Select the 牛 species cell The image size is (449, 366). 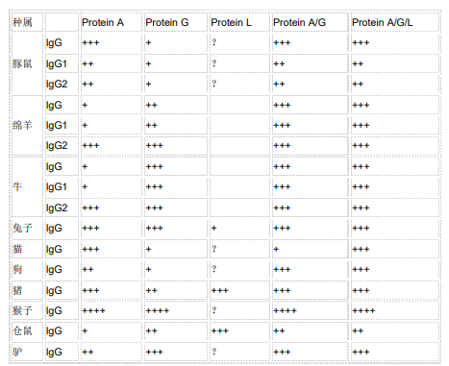(27, 186)
